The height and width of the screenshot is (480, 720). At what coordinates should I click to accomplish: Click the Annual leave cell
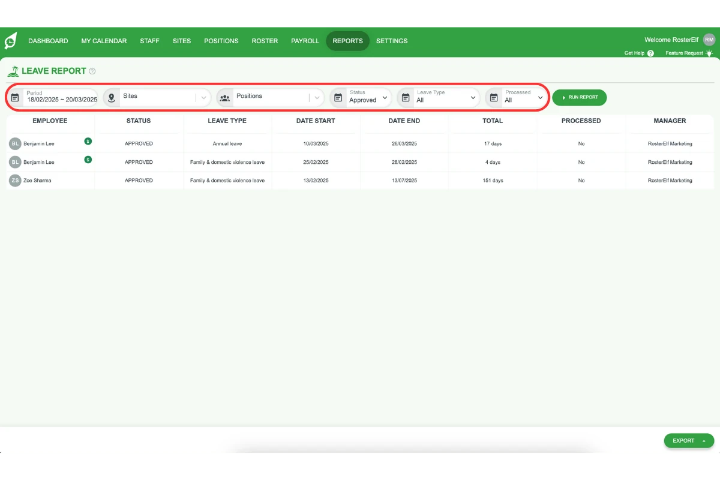pos(227,144)
